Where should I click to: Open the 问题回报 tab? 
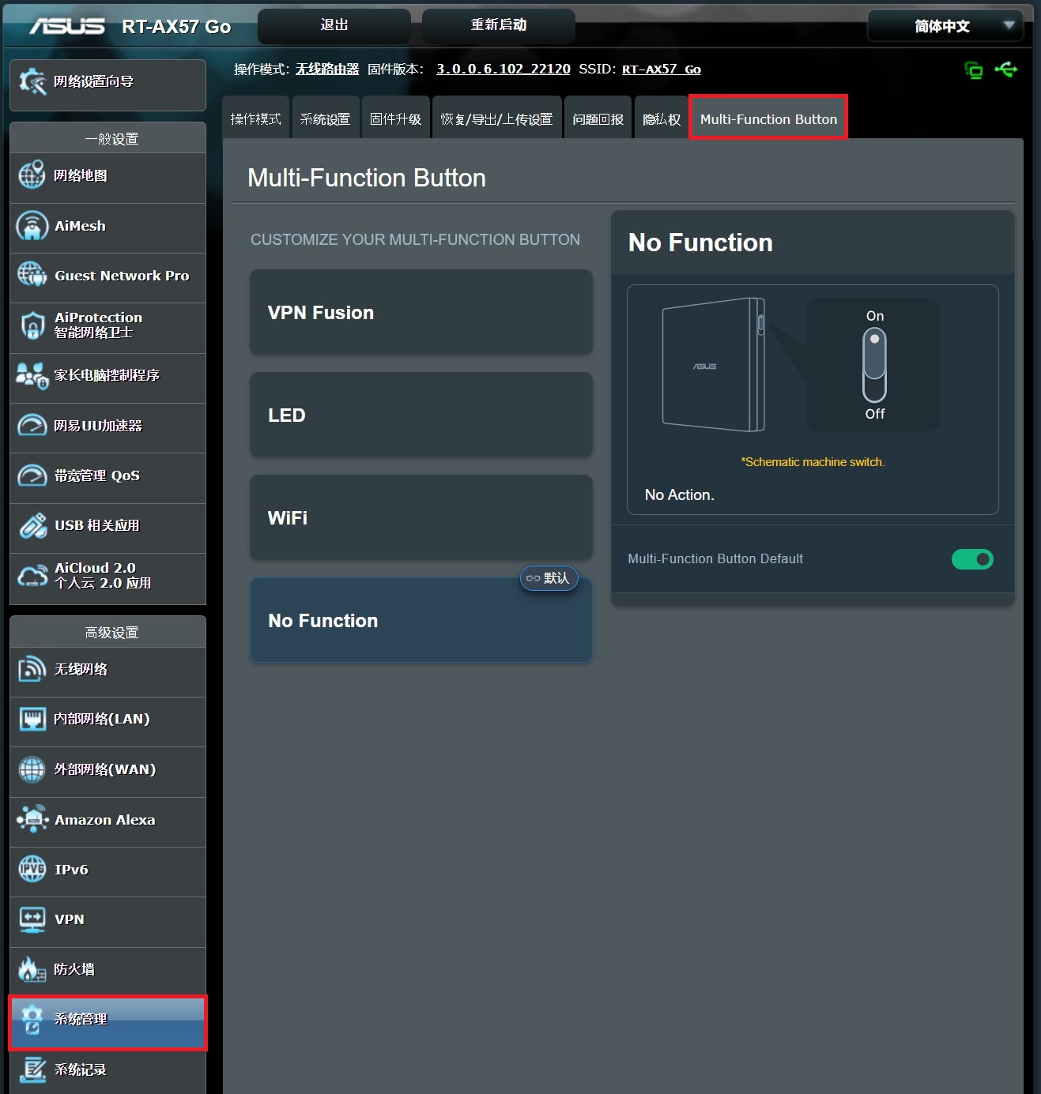(x=598, y=118)
